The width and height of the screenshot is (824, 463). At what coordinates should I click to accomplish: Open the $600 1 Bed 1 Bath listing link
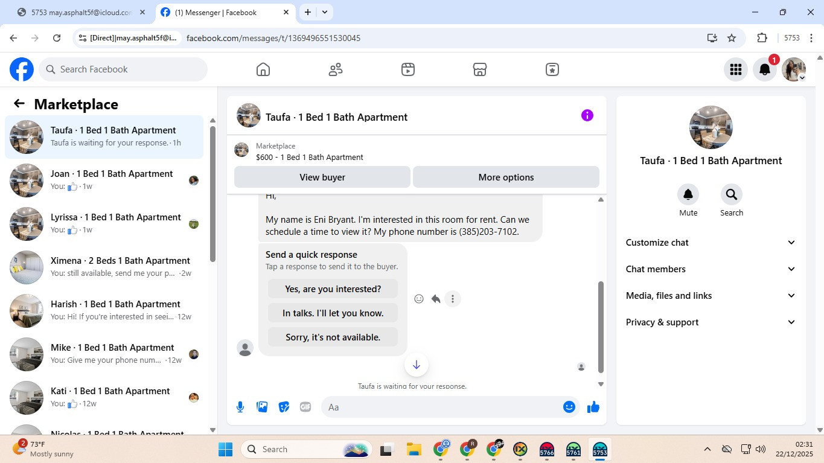[x=310, y=158]
